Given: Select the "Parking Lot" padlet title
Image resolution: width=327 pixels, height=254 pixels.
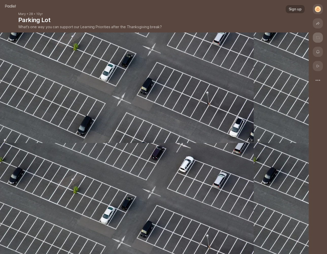Looking at the screenshot, I should tap(34, 20).
